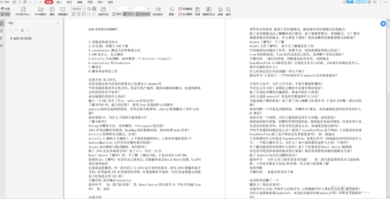Click the PDF转图片 export icon
The width and height of the screenshot is (390, 199).
40,11
